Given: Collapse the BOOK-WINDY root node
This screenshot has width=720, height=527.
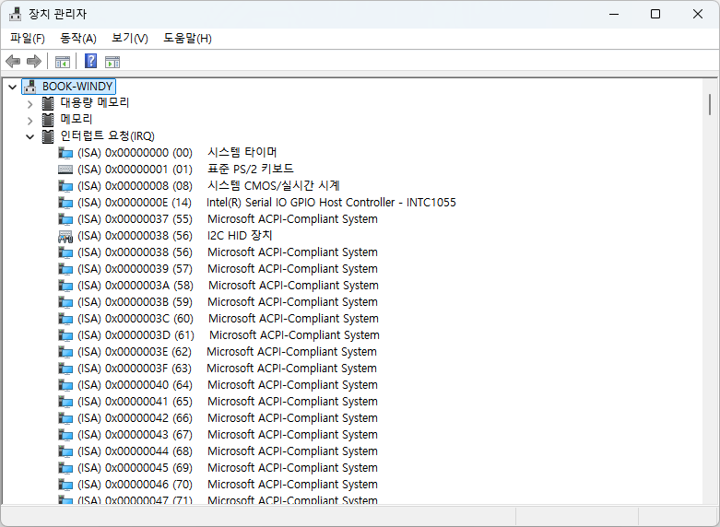Looking at the screenshot, I should point(12,86).
